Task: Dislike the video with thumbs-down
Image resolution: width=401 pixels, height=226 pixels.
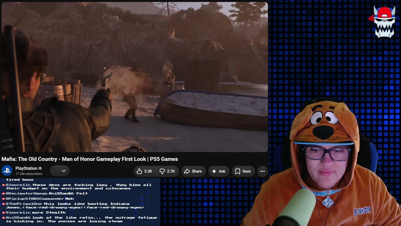Action: coord(167,171)
